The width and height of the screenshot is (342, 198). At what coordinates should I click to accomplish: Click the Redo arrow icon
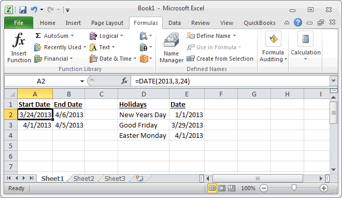(x=50, y=10)
